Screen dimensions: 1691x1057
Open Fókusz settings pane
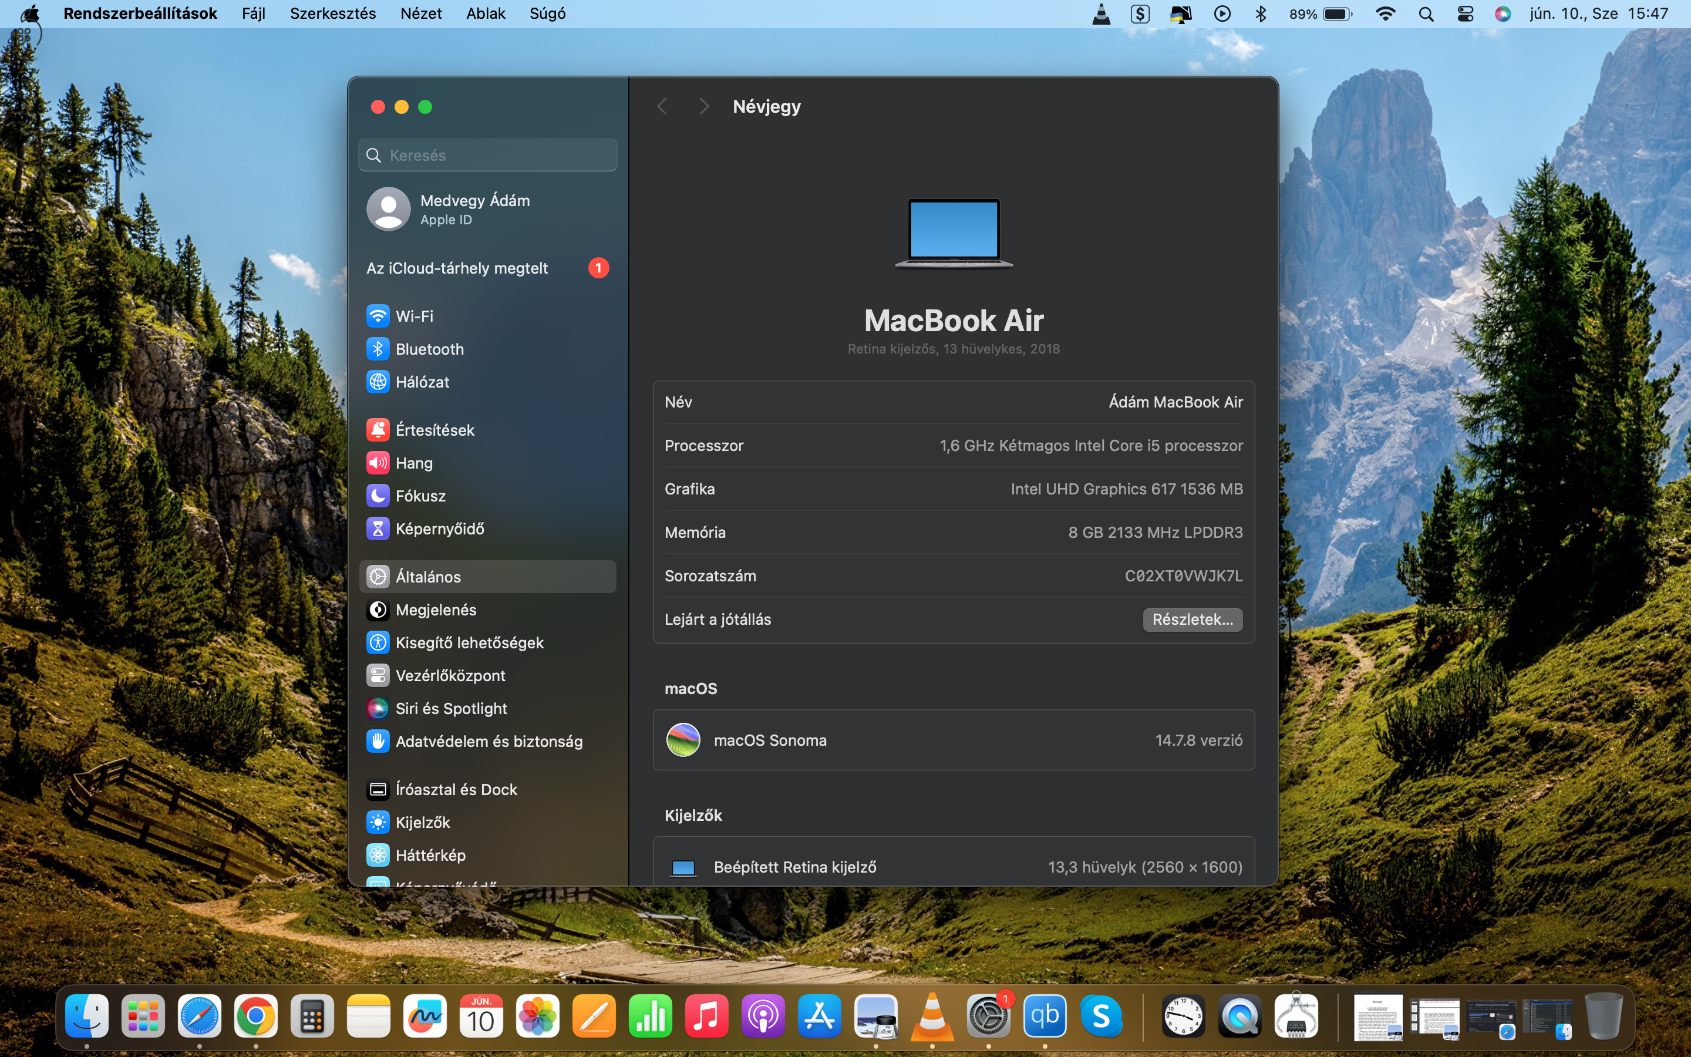[487, 496]
